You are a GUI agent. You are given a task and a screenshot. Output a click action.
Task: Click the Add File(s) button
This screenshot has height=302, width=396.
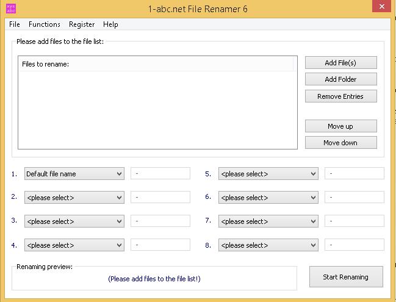341,63
